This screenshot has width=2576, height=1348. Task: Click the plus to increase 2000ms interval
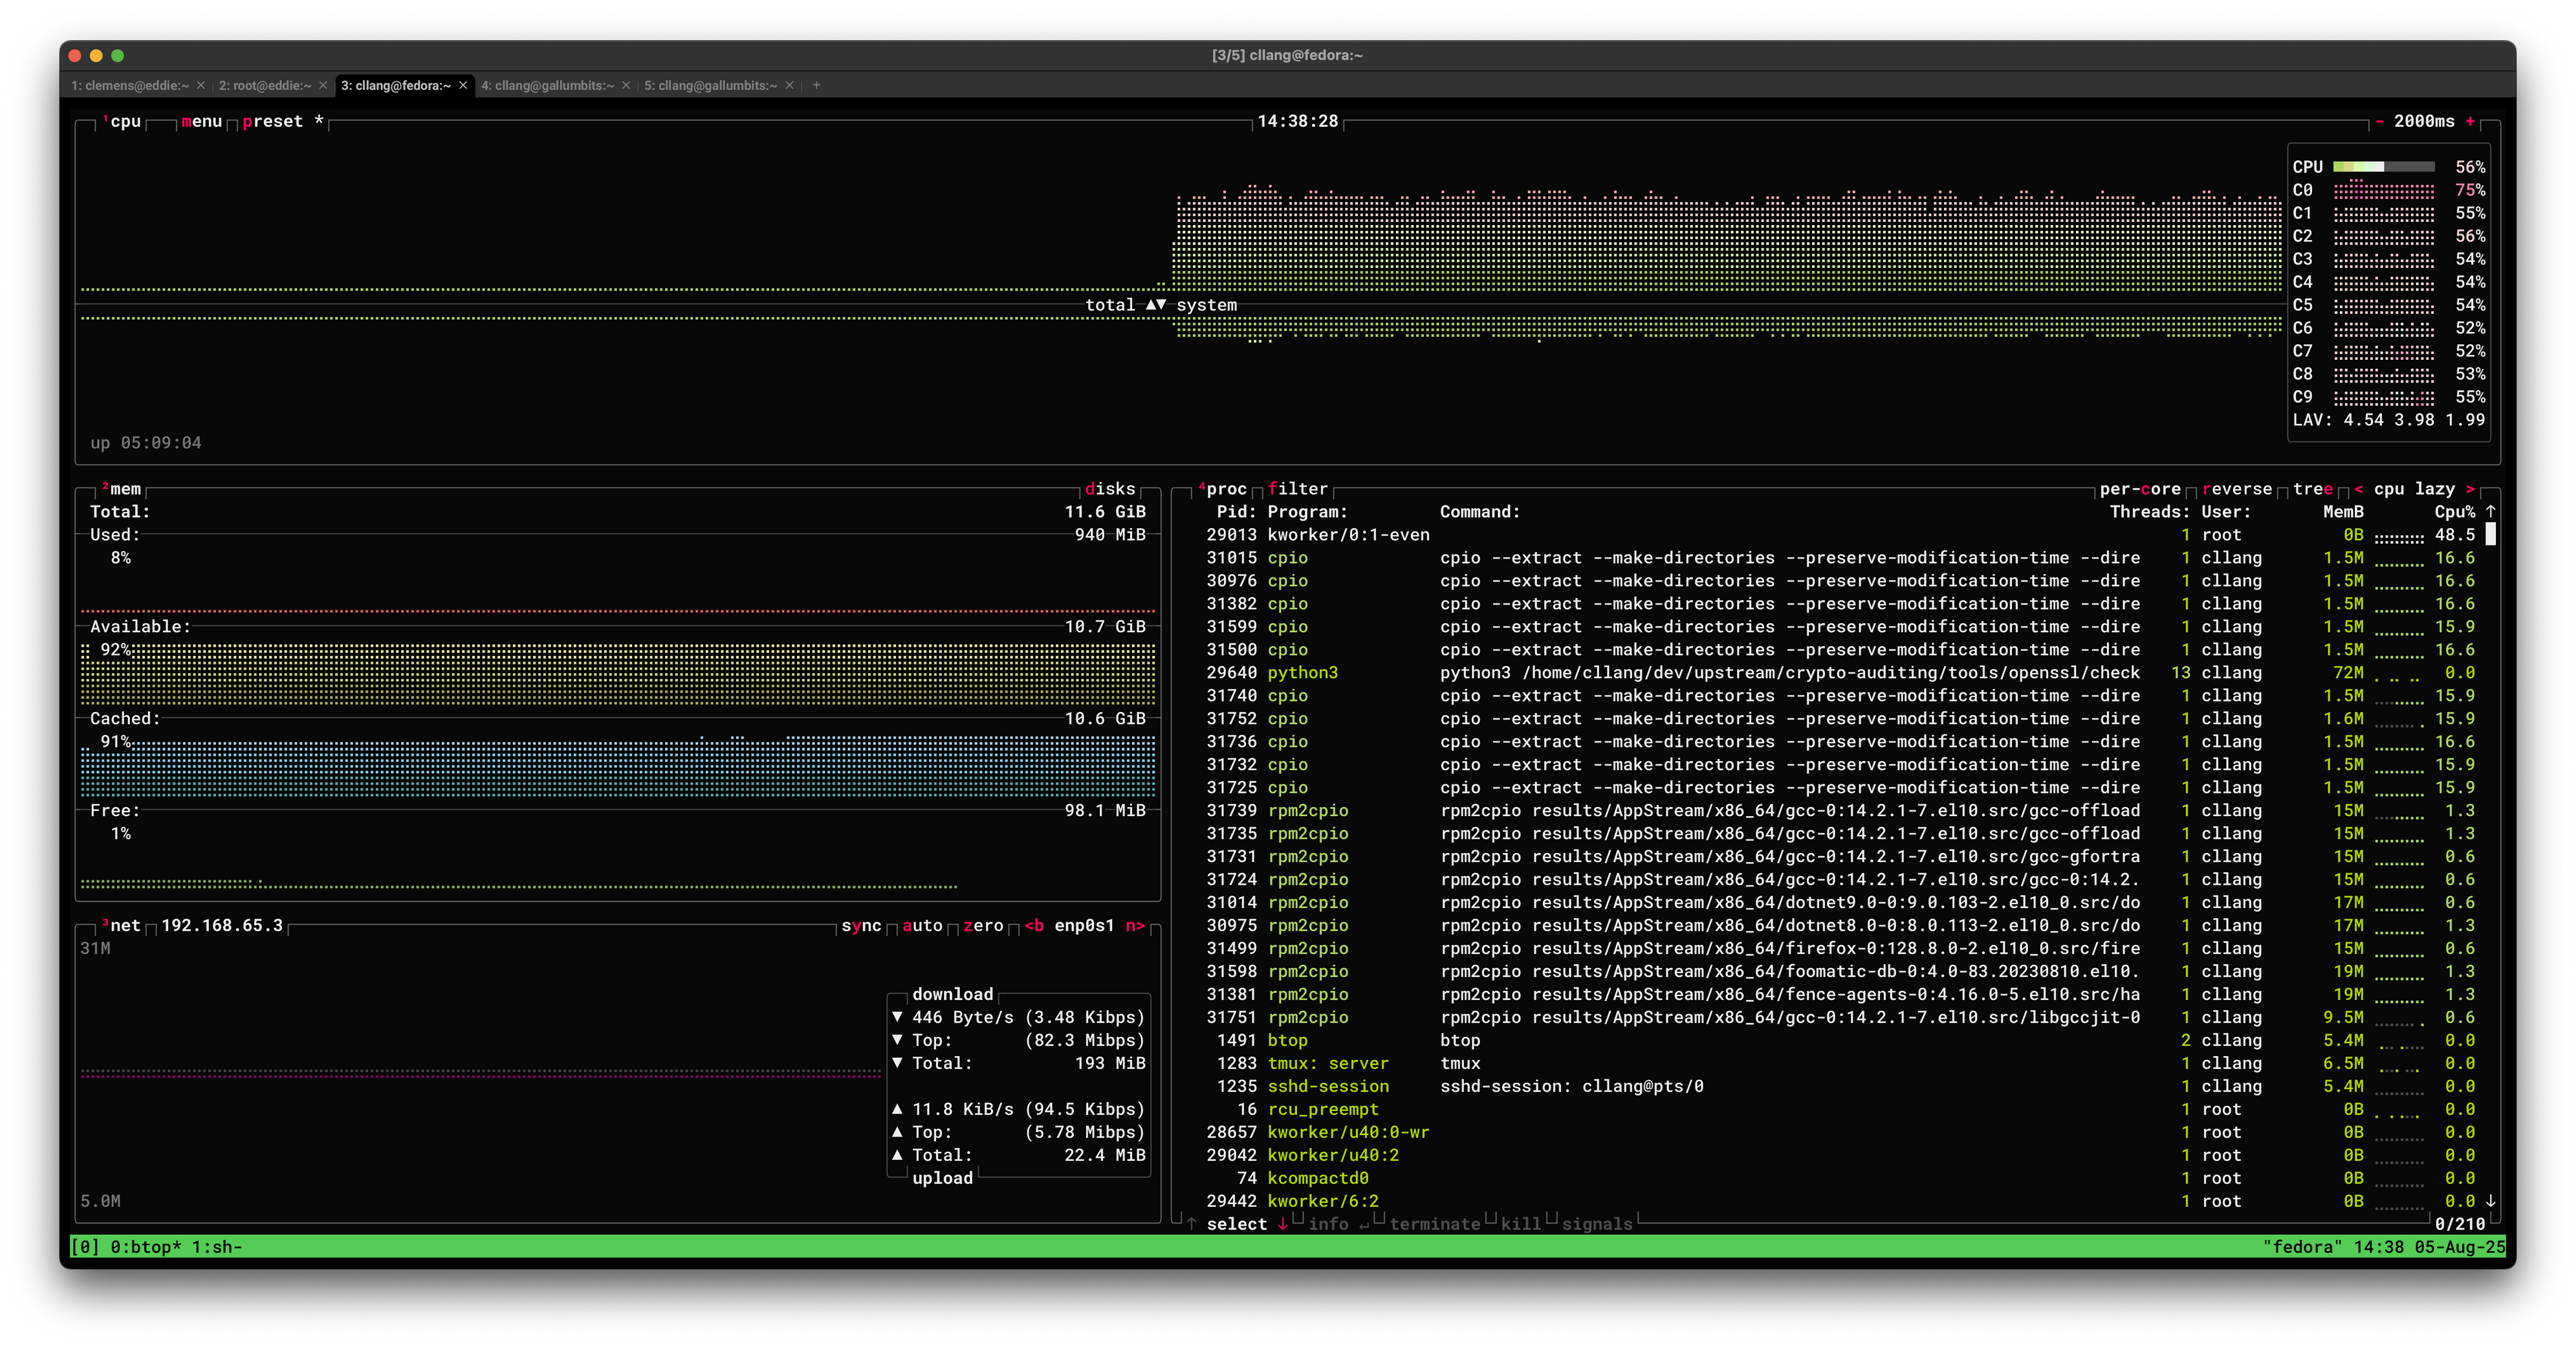pyautogui.click(x=2470, y=121)
